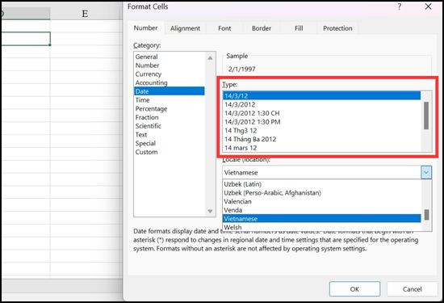
Task: Switch to the Number tab
Action: (145, 28)
